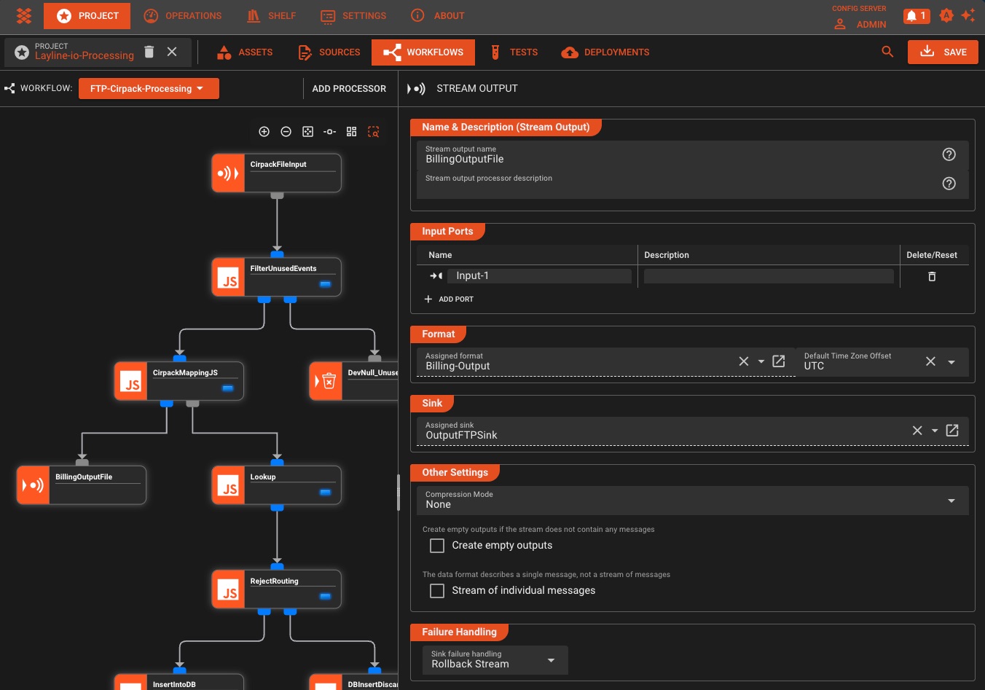Zoom into the workflow canvas

pos(264,132)
